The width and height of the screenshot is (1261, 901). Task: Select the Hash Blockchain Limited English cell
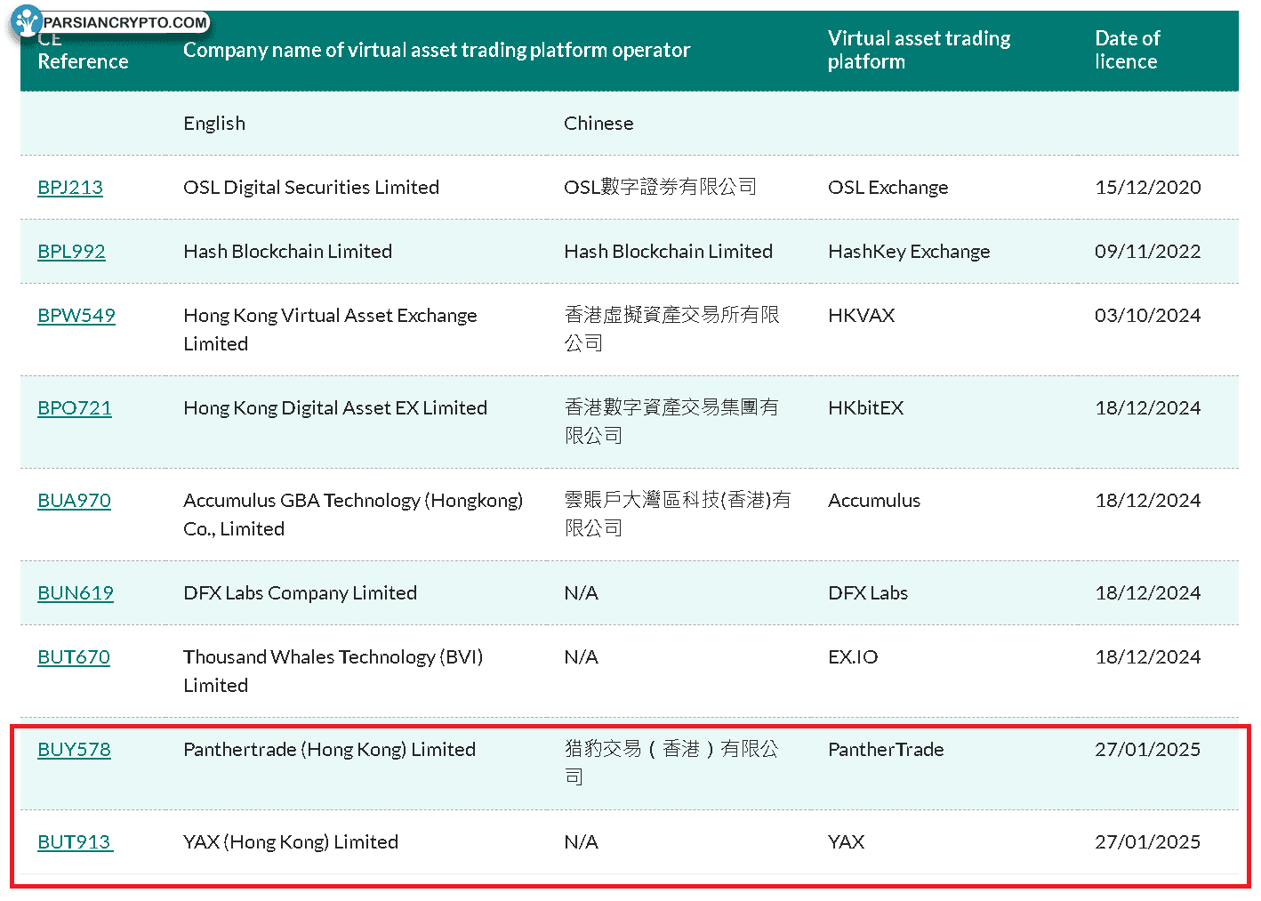coord(287,252)
